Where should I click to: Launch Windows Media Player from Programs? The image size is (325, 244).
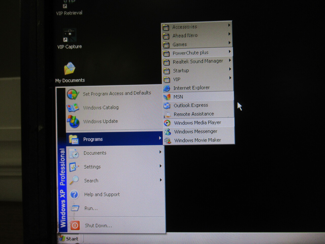coord(198,123)
